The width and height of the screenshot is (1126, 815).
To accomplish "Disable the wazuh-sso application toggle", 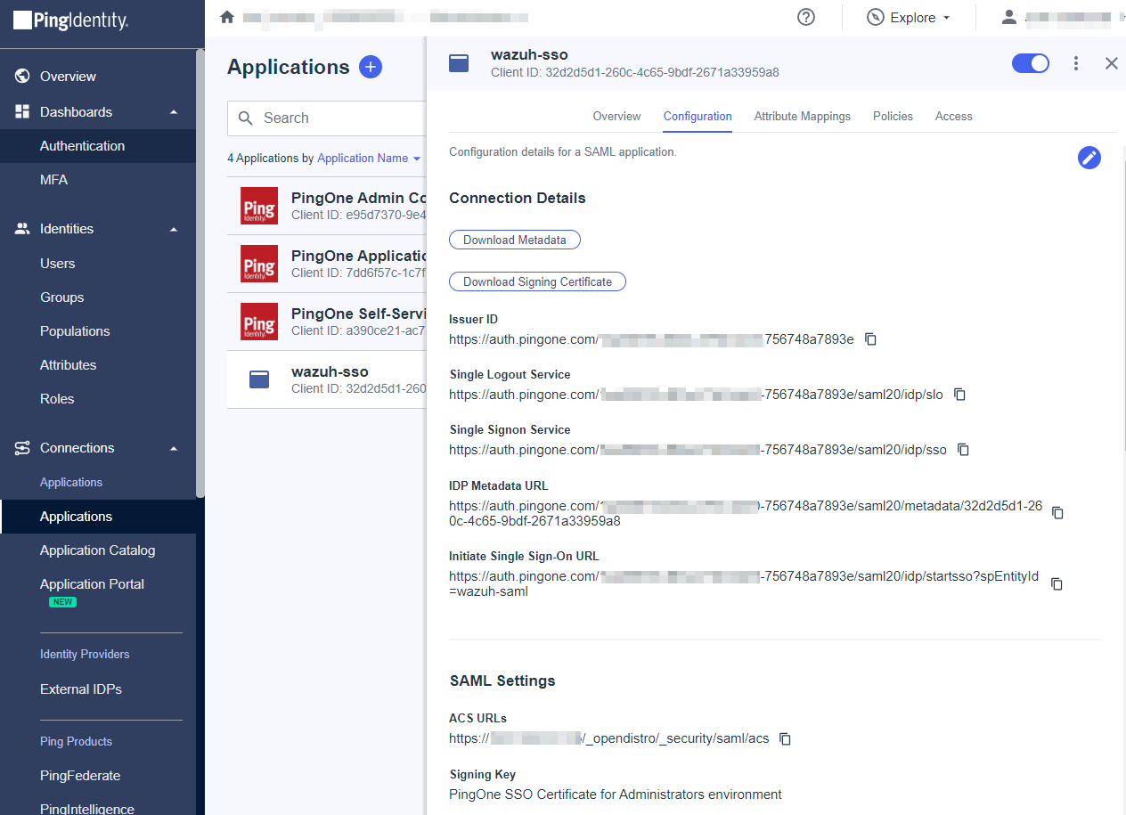I will (x=1031, y=63).
